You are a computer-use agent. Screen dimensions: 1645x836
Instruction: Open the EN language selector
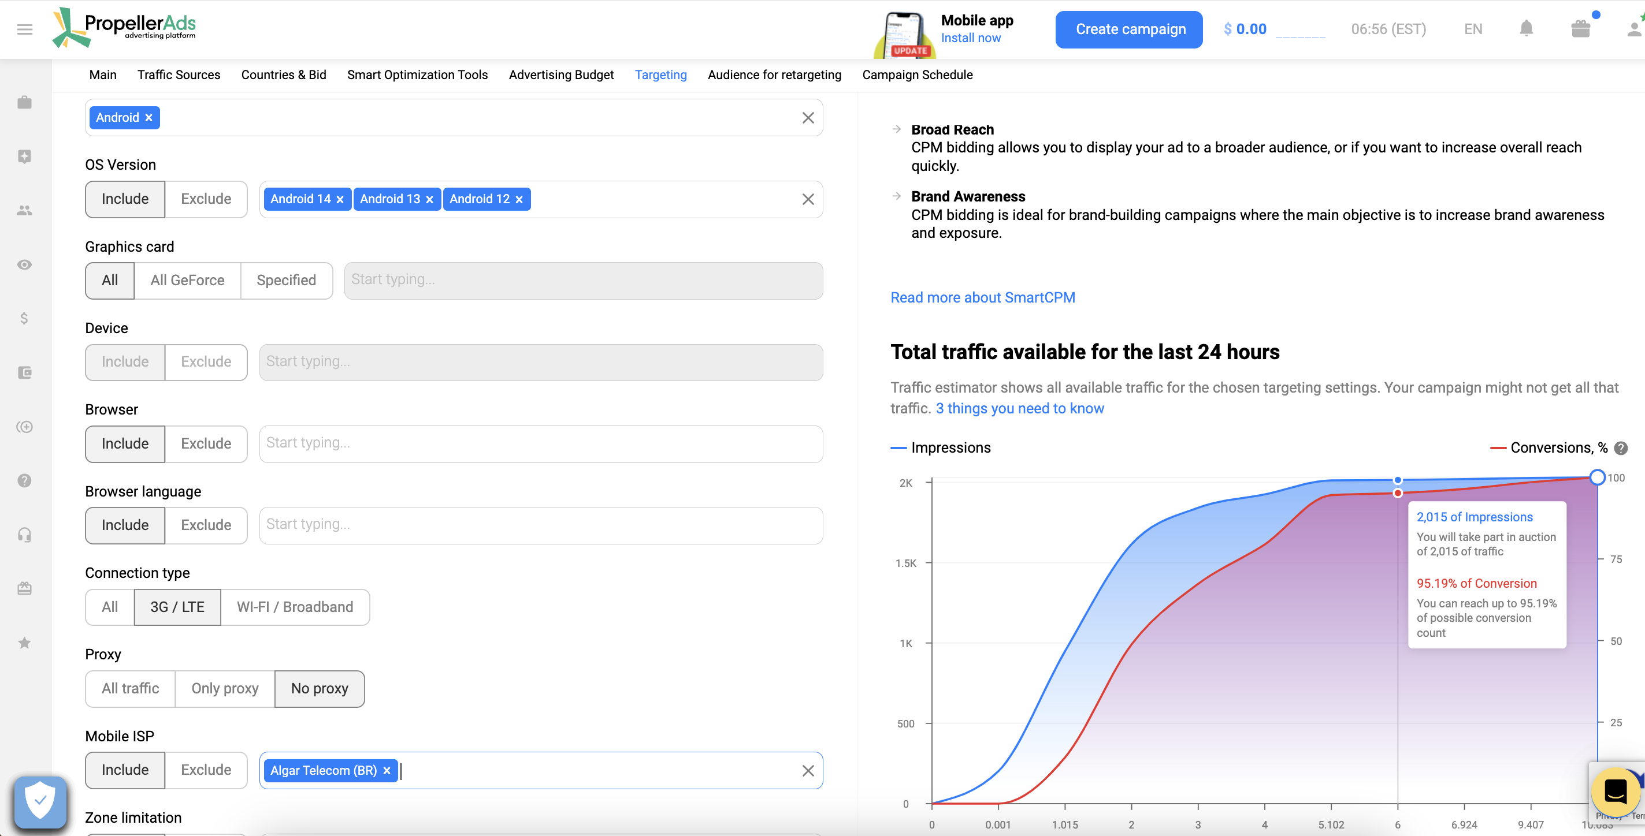click(1473, 29)
